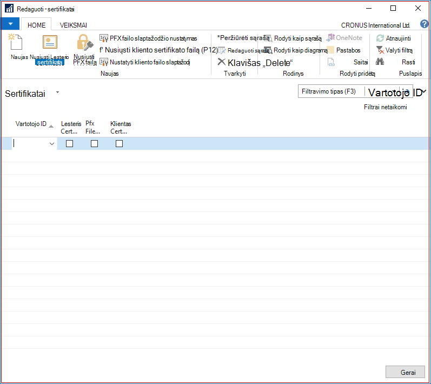
Task: Click the Nusiųsti PFX failą padlock icon
Action: [85, 42]
